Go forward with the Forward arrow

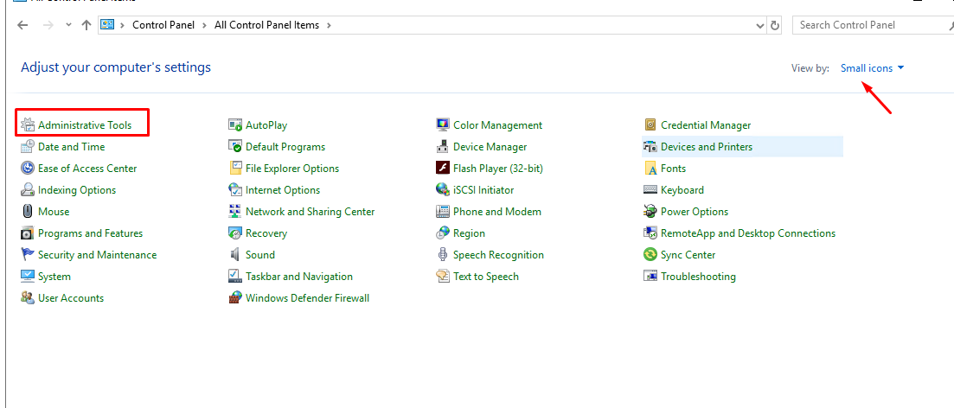pos(49,25)
